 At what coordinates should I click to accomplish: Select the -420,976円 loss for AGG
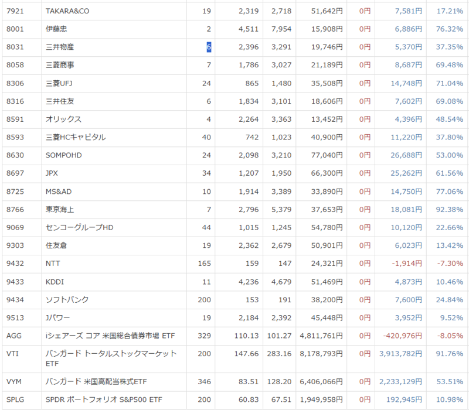[402, 336]
